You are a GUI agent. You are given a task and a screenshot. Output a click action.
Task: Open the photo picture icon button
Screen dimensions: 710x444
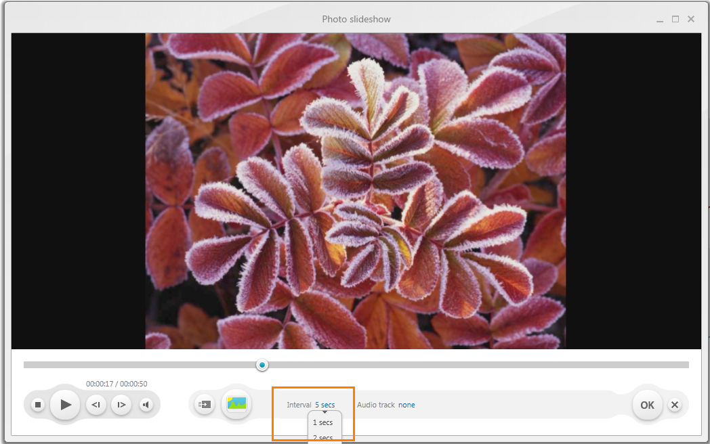[236, 405]
